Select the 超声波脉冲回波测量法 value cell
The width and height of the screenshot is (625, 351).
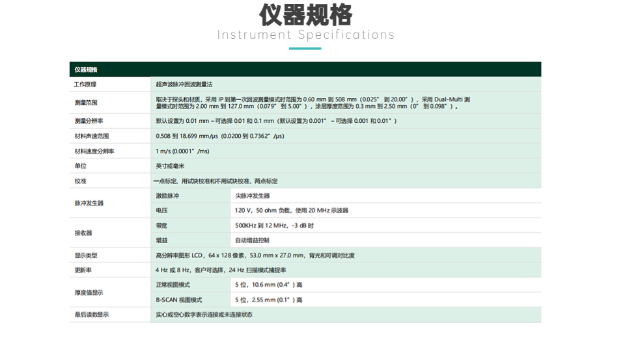[x=184, y=84]
